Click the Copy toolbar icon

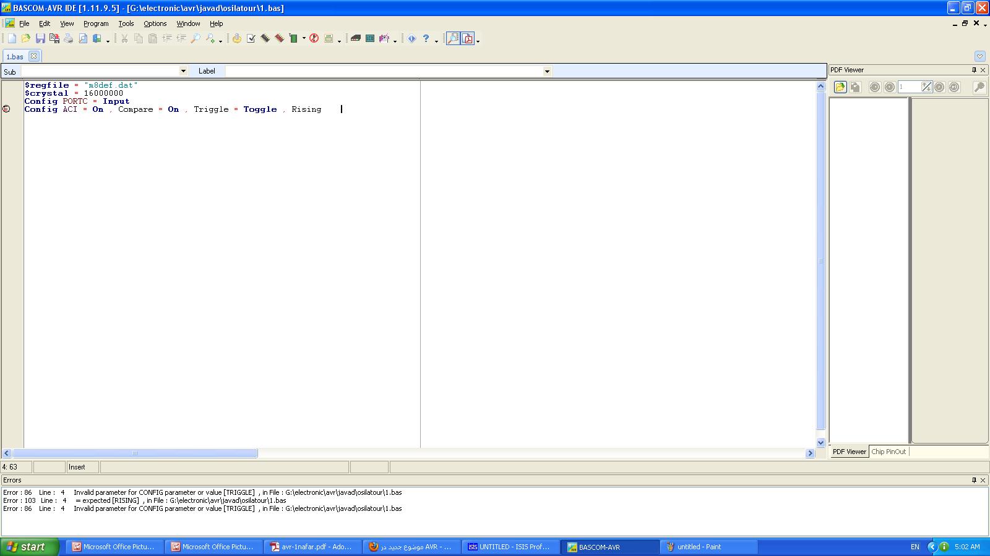click(x=139, y=38)
